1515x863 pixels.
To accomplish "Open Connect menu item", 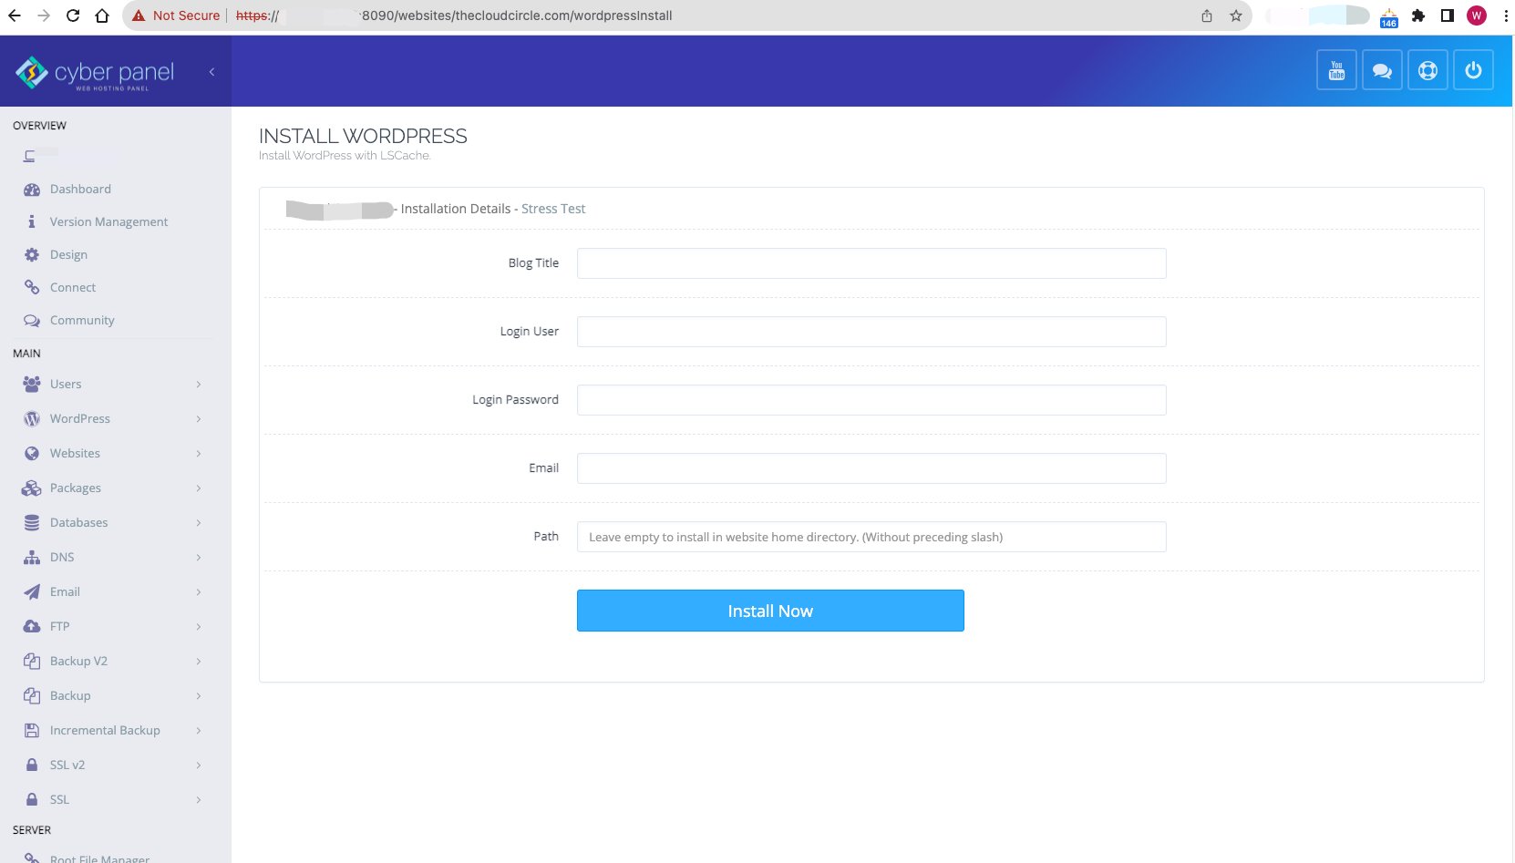I will point(73,288).
